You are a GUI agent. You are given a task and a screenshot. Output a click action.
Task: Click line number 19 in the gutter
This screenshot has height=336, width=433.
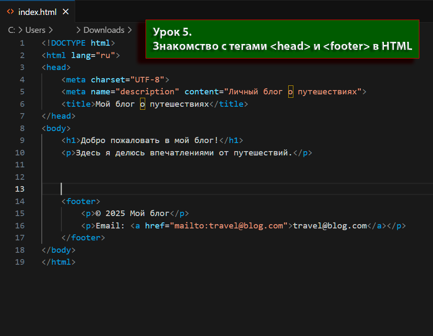(20, 262)
